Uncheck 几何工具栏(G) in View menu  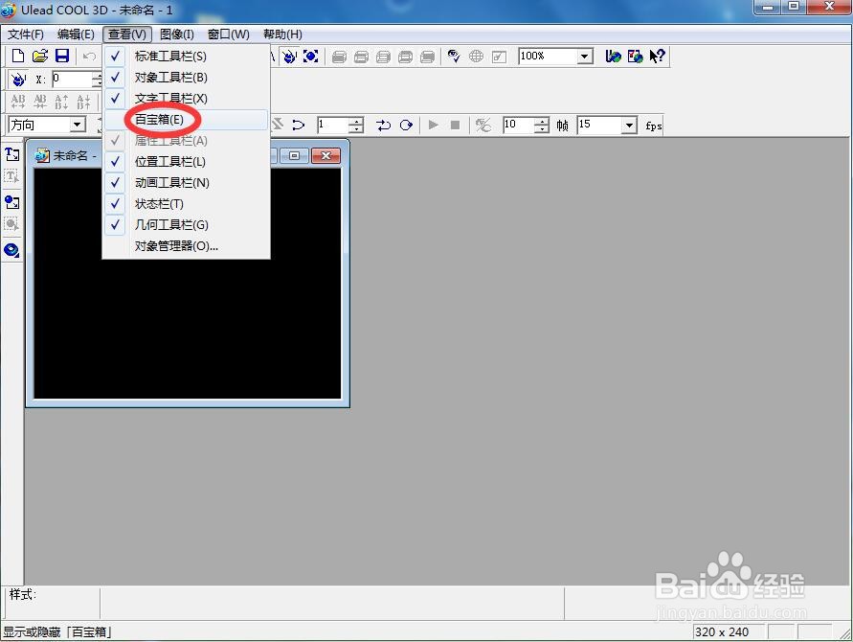point(186,225)
